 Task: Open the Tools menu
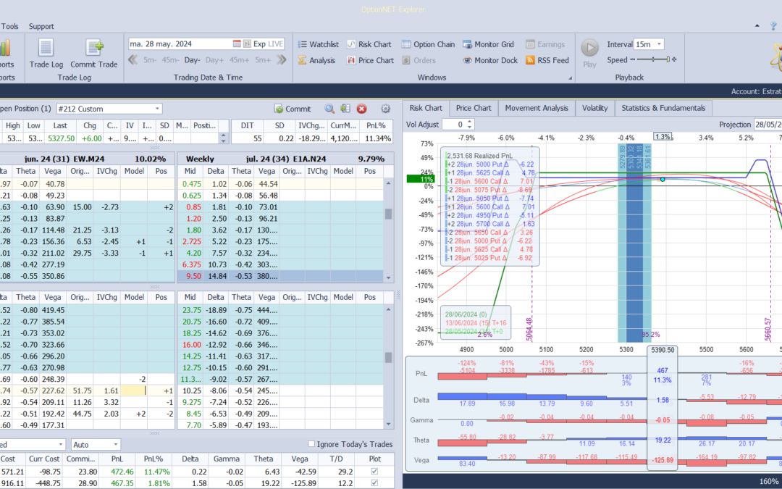coord(9,27)
